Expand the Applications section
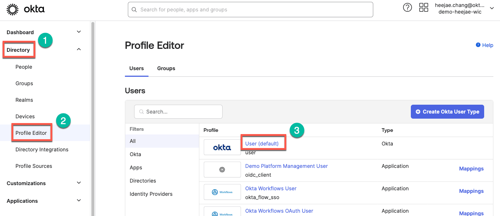The image size is (500, 216). pos(78,201)
